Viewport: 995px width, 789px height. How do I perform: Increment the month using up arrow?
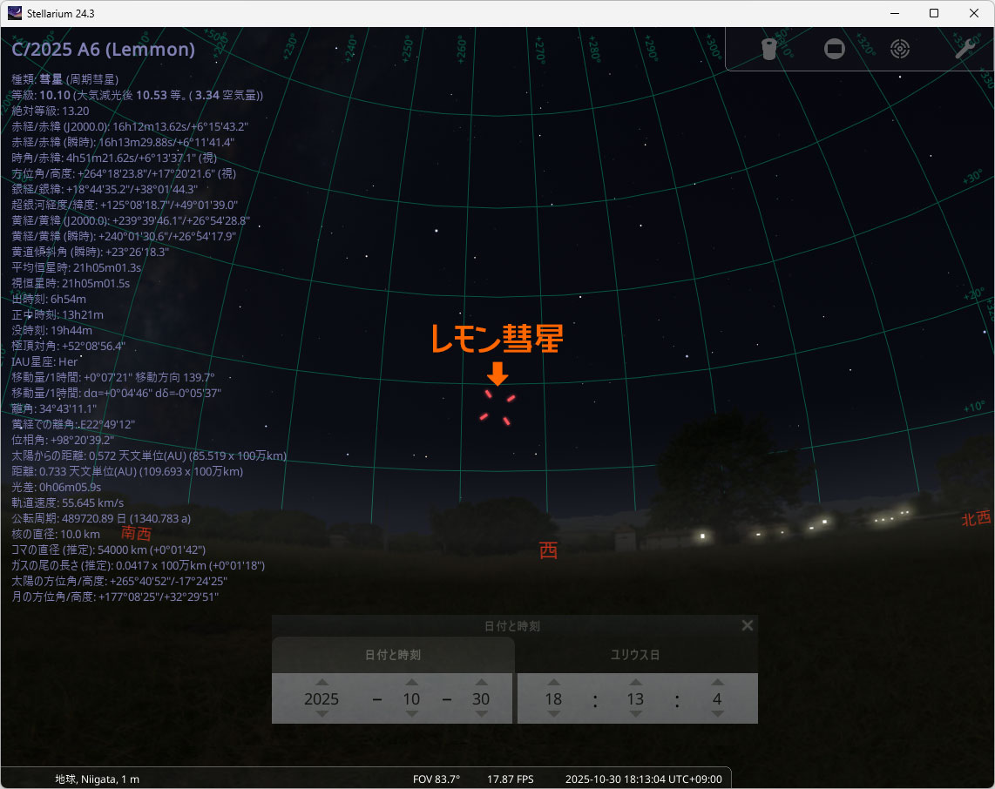point(411,682)
